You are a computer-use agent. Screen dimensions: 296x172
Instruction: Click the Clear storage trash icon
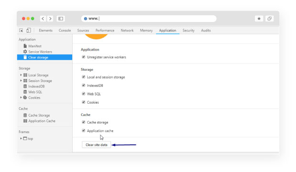[x=25, y=57]
